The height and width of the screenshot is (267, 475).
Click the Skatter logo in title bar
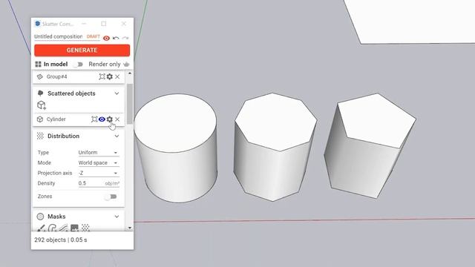(38, 24)
